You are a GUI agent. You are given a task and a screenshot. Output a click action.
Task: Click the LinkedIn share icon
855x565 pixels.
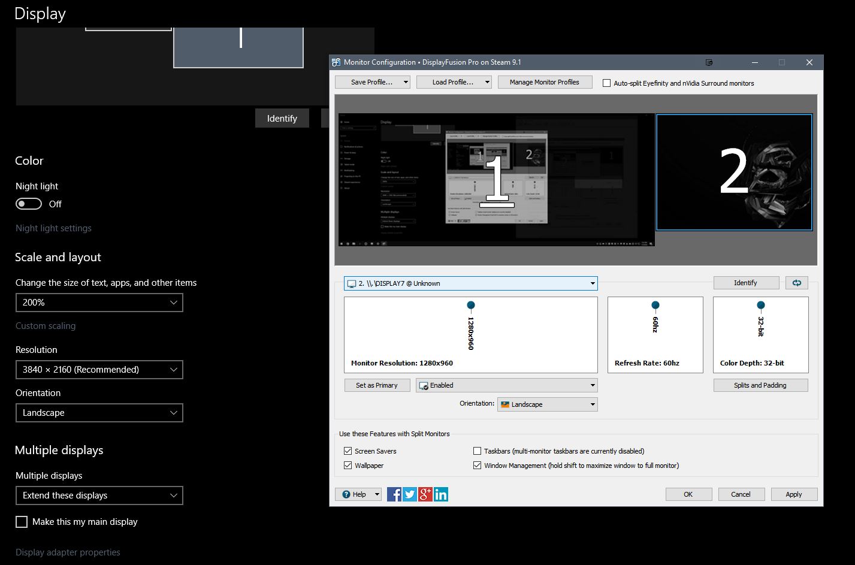point(441,494)
